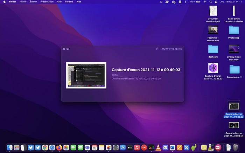Viewport: 245px width, 153px height.
Task: Close the Quick Look preview window
Action: [64, 49]
